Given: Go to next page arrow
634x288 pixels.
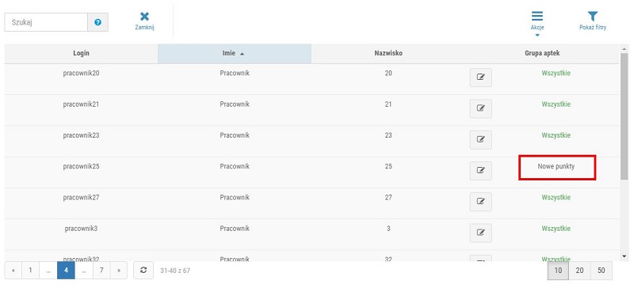Looking at the screenshot, I should click(118, 271).
